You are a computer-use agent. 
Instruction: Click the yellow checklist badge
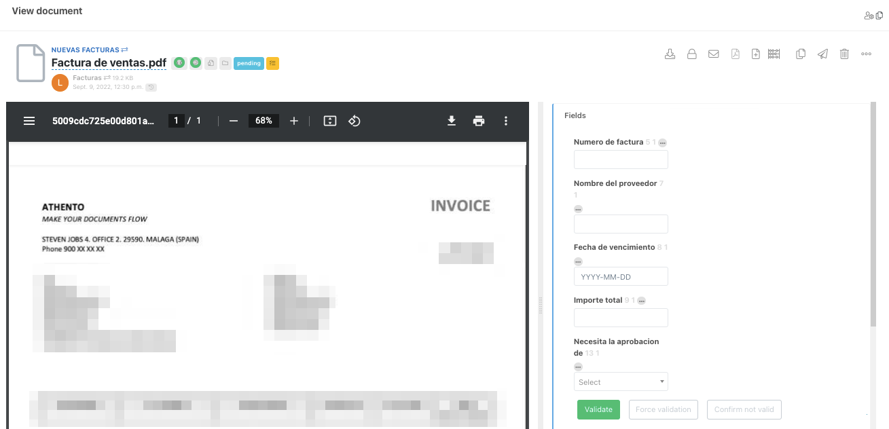pos(272,63)
